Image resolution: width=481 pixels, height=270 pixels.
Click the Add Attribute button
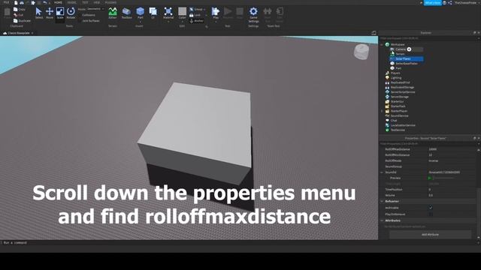tap(430, 235)
